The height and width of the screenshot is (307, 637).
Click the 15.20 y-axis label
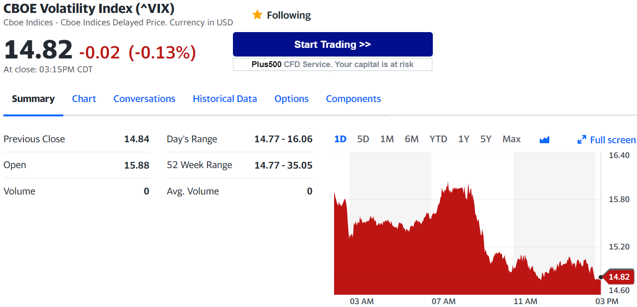tap(619, 247)
